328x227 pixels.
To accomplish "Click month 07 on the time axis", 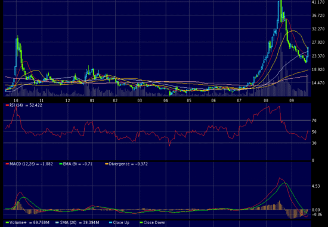I will (239, 100).
